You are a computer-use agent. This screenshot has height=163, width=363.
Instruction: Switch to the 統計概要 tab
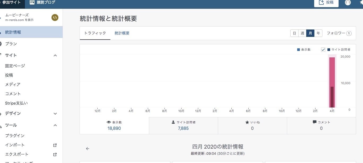click(122, 33)
